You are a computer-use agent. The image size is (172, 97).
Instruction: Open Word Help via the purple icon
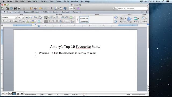point(78,8)
